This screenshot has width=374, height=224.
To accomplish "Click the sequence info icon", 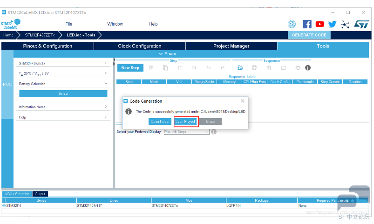I will click(308, 68).
